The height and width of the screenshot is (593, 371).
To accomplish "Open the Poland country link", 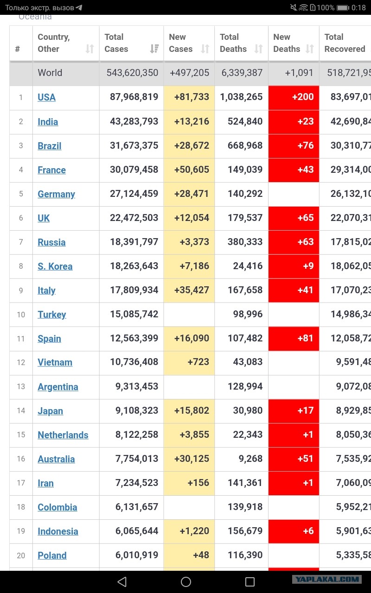I will 52,555.
